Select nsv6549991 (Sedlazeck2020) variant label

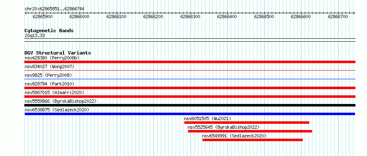tap(234, 136)
